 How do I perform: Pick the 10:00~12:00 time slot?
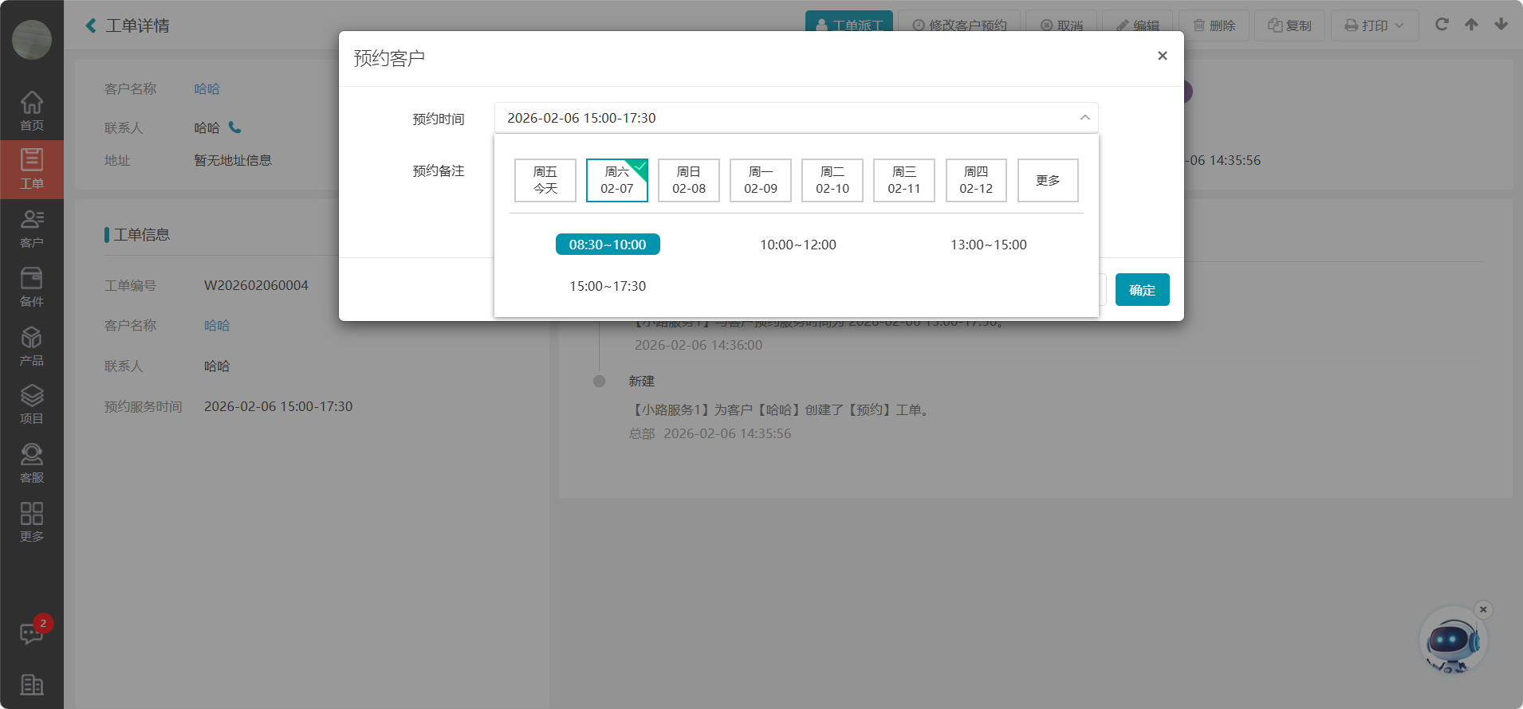(x=797, y=245)
